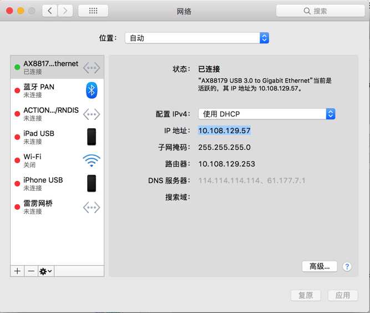370x313 pixels.
Task: Click the subnet mask 255.255.255.0
Action: (x=224, y=147)
